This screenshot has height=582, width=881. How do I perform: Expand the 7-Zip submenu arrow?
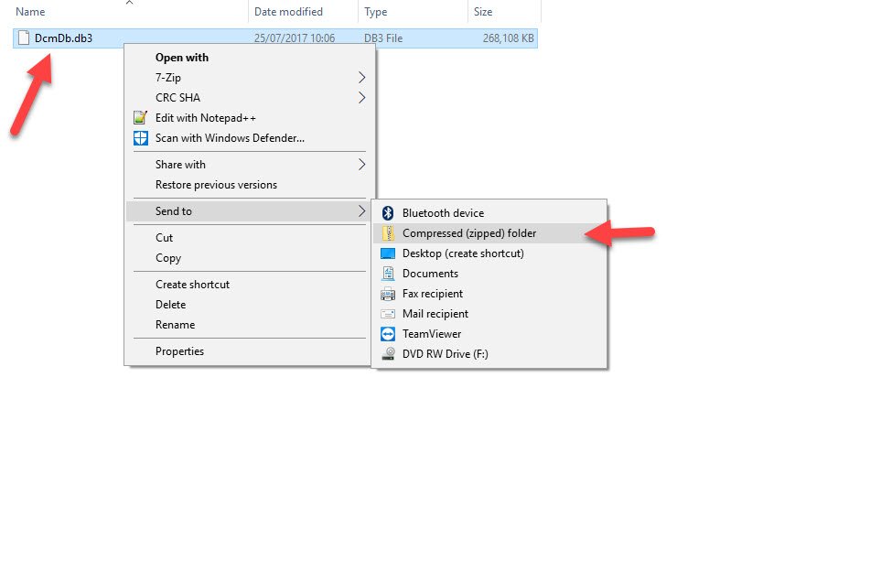(363, 78)
